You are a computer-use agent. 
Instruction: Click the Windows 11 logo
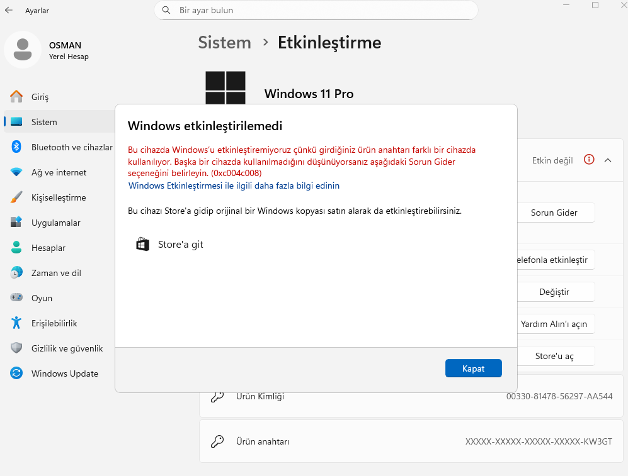click(x=226, y=88)
